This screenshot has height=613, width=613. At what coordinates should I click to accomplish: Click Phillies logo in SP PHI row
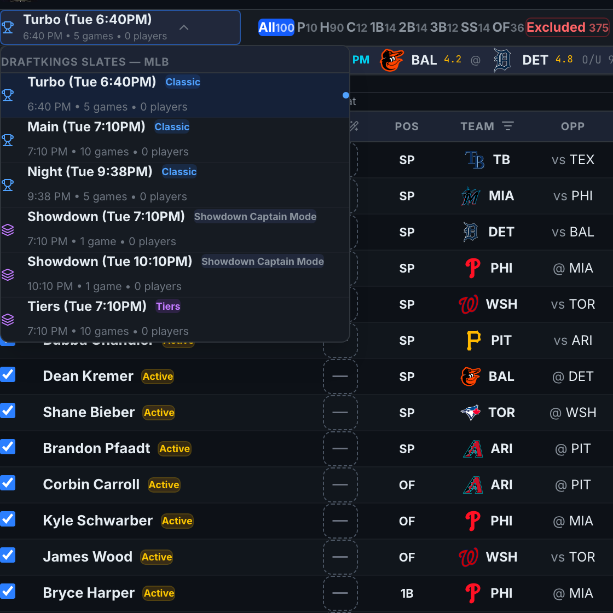click(473, 268)
